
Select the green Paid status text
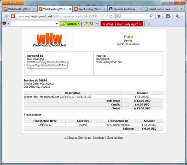(128, 37)
